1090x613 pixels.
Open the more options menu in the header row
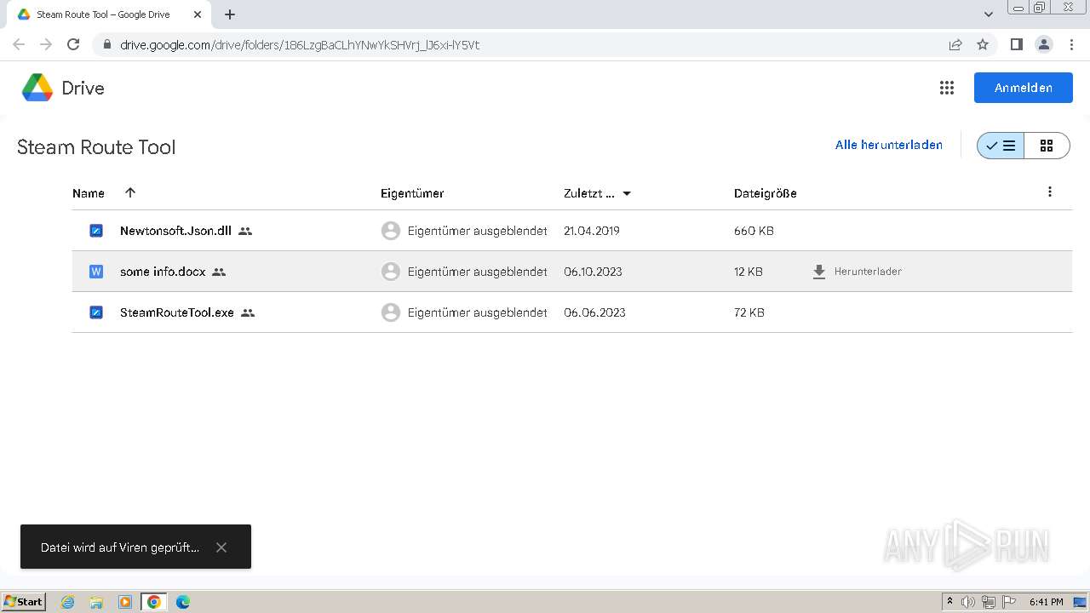pyautogui.click(x=1049, y=192)
